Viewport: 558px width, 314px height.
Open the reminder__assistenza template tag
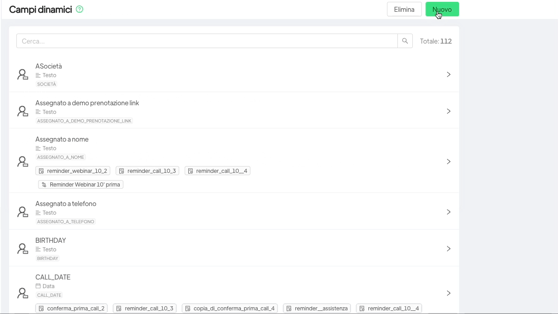point(317,309)
